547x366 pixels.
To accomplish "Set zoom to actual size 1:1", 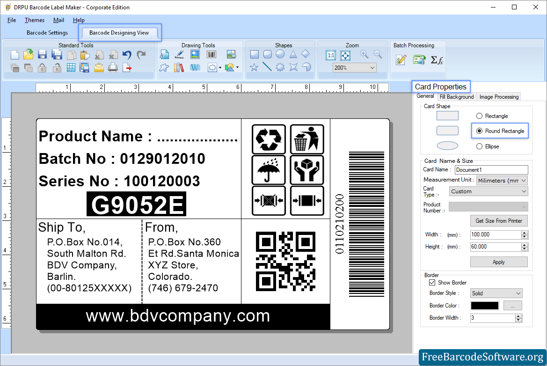I will (x=331, y=55).
